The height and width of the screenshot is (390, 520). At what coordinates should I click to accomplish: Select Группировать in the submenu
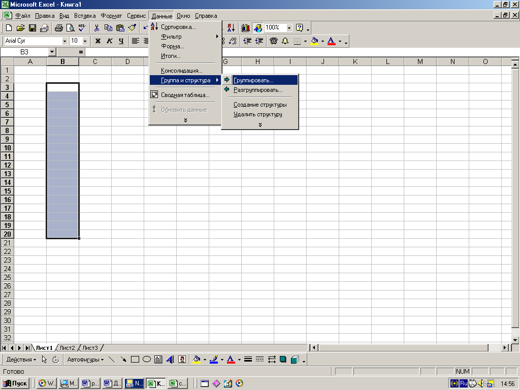coord(260,80)
